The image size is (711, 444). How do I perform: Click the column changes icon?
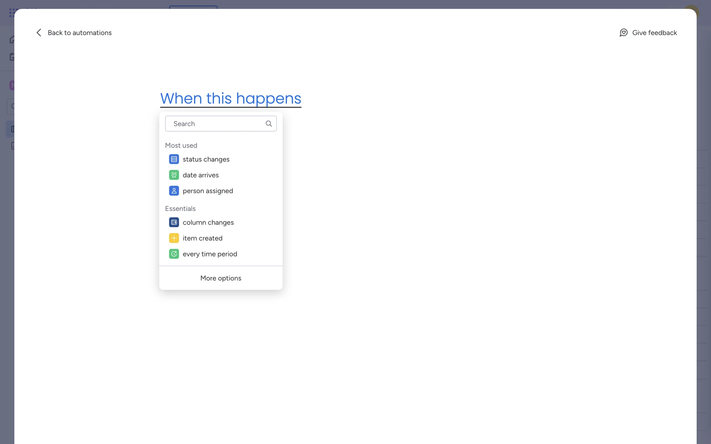pos(174,222)
